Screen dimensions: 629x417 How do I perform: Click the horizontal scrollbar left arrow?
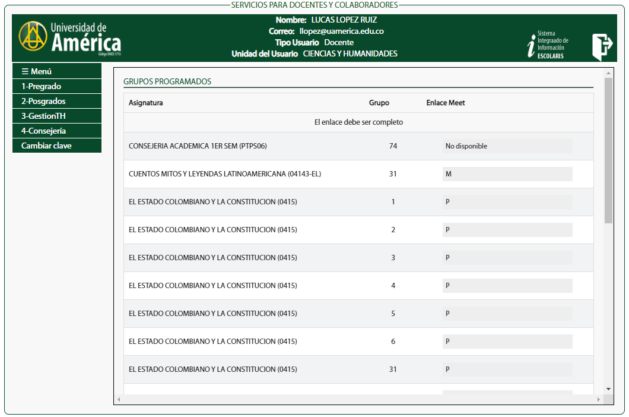click(x=119, y=399)
